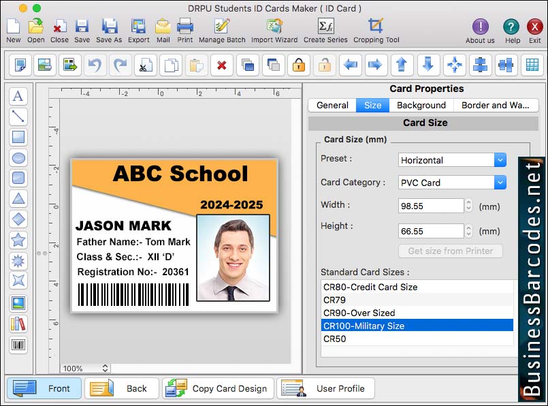Screen dimensions: 548x406
Task: Undo the last action
Action: [95, 65]
